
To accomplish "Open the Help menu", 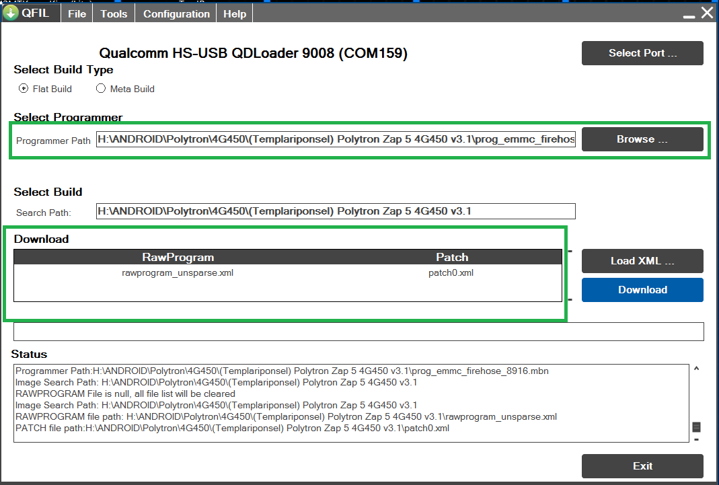I will click(x=235, y=13).
